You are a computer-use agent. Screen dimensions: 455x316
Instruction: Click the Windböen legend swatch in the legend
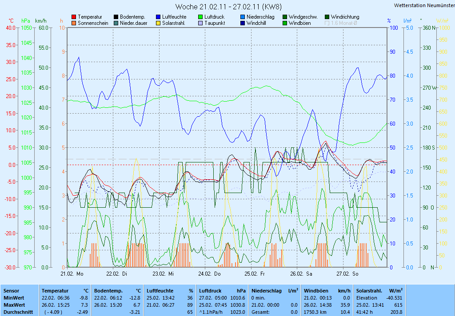coord(285,23)
